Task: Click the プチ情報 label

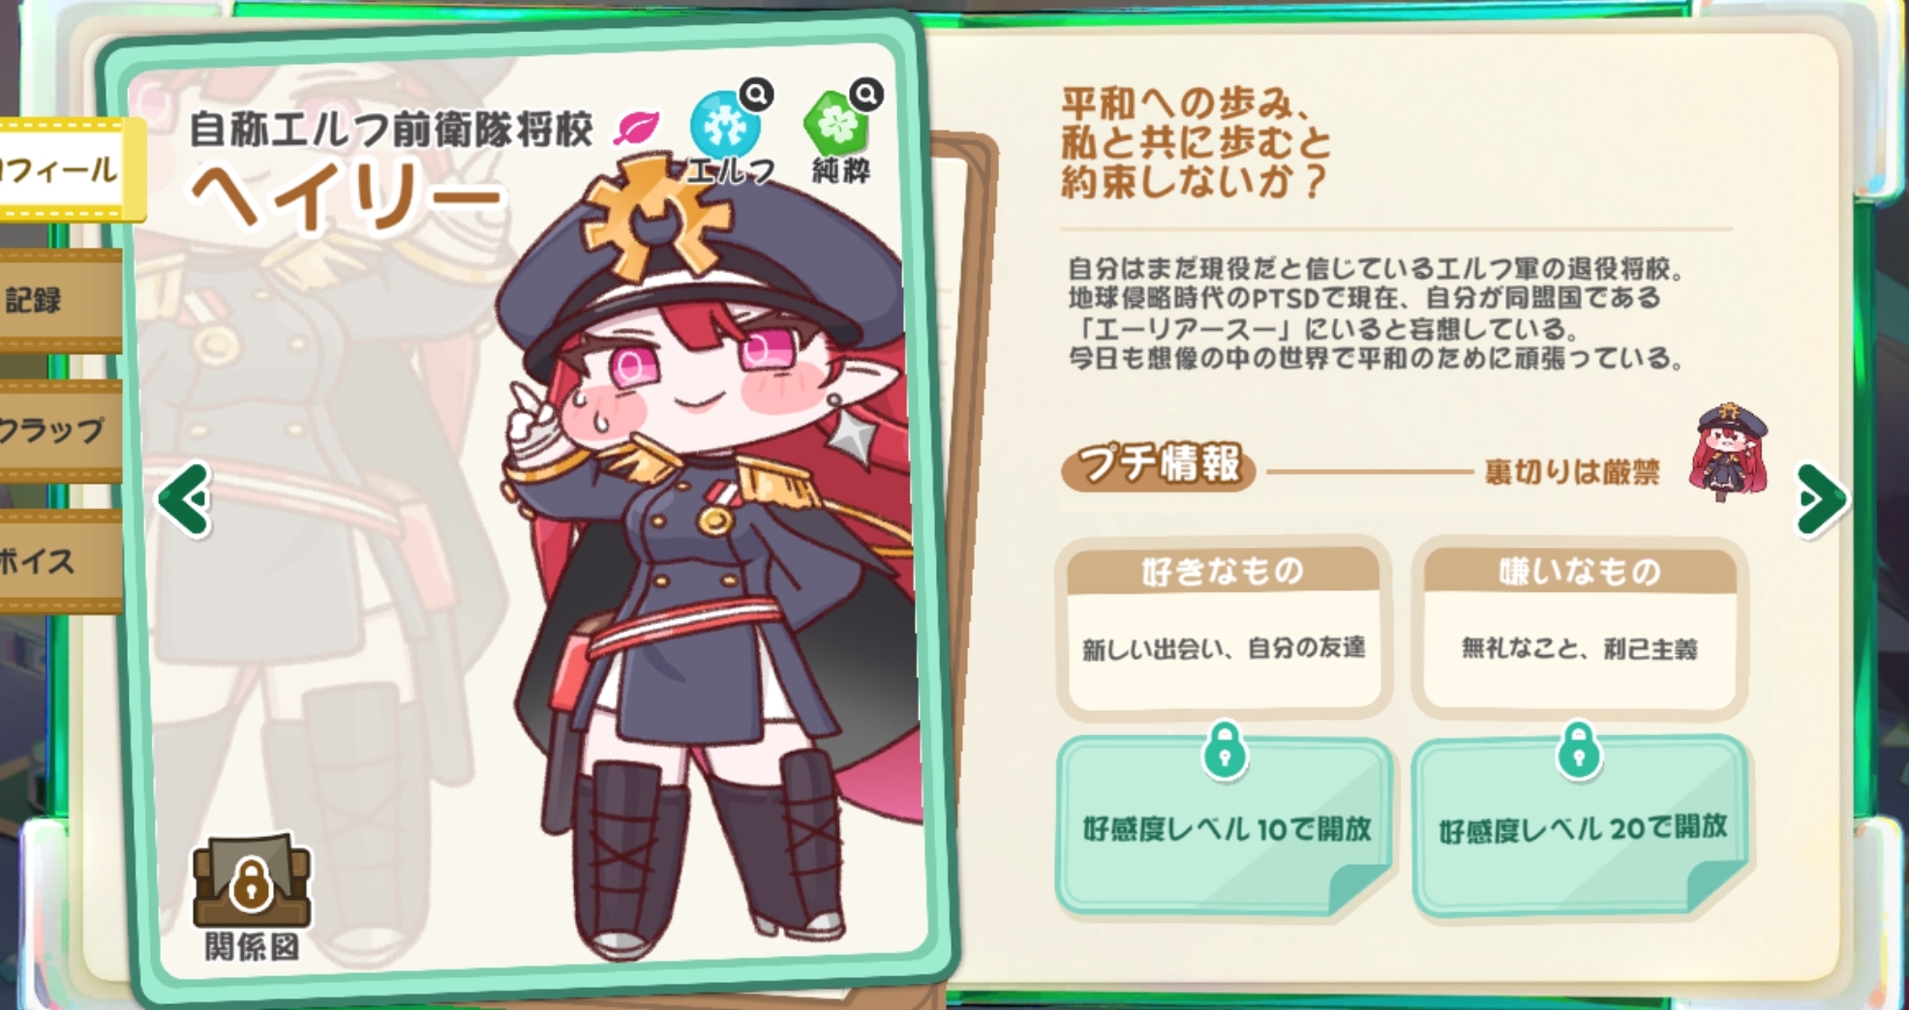Action: coord(1159,466)
